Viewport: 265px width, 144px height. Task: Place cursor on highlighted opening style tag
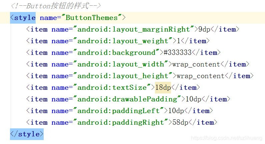23,18
